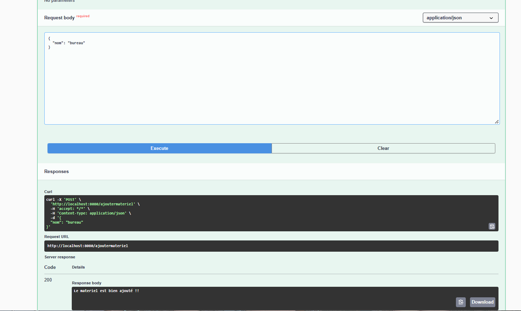Open the application/json content type dropdown
Screen dimensions: 521x311
coord(460,18)
